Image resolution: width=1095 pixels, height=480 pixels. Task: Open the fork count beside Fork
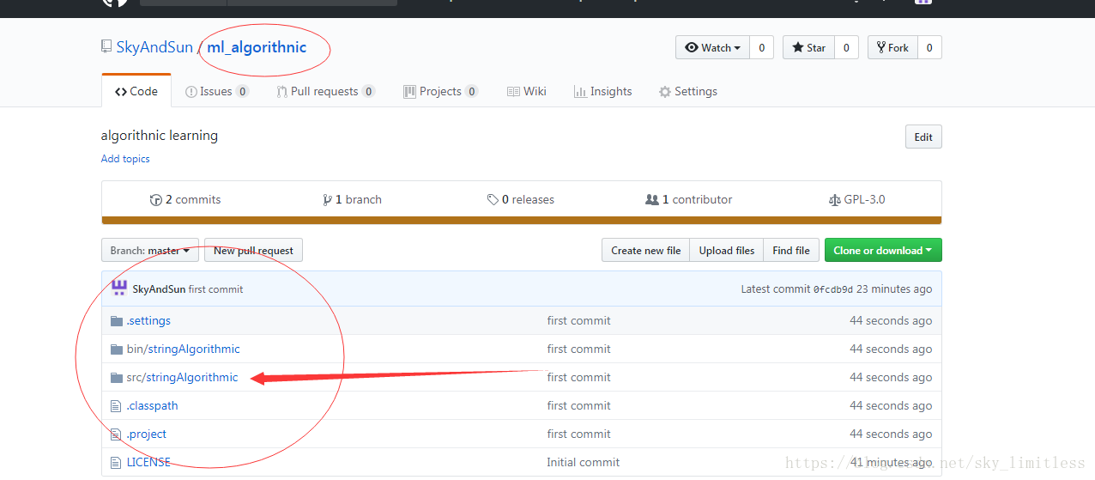point(929,48)
